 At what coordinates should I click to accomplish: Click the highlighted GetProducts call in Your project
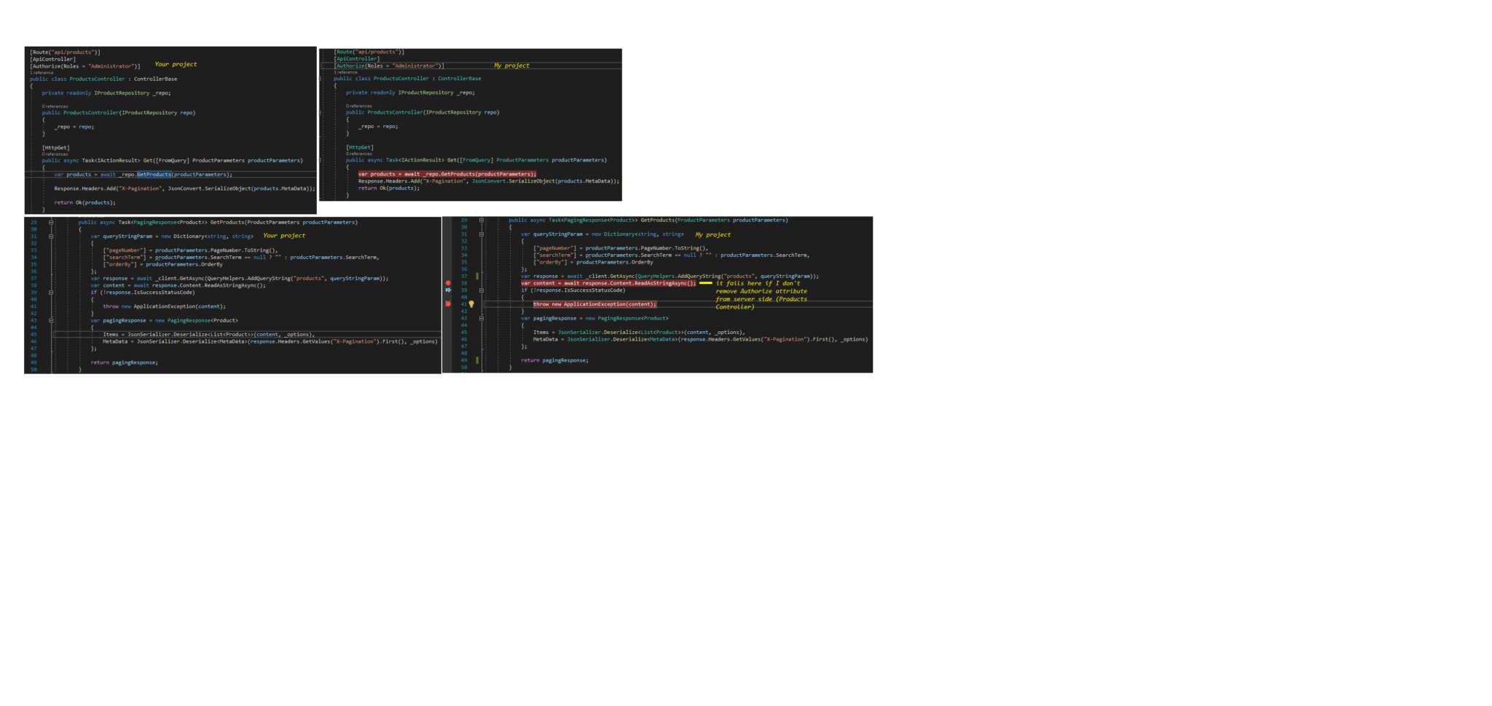pyautogui.click(x=154, y=175)
